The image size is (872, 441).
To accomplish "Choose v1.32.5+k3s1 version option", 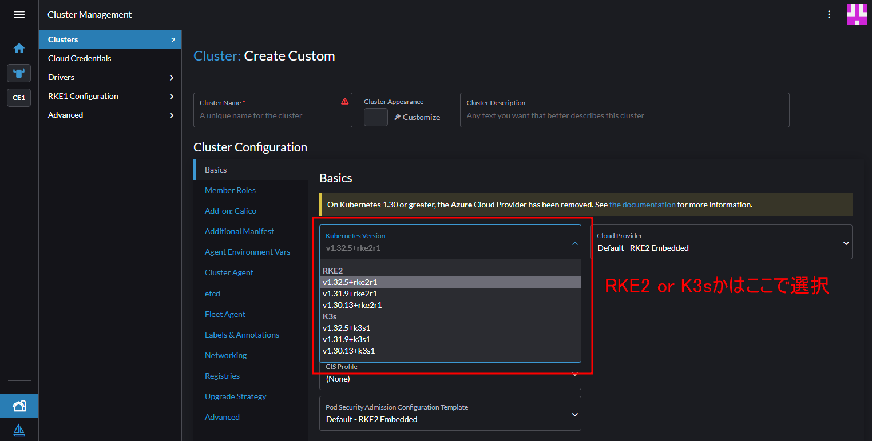I will click(450, 328).
